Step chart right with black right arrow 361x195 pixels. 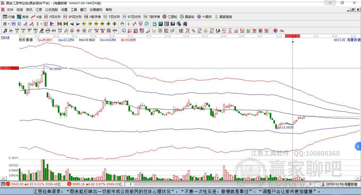click(78, 24)
